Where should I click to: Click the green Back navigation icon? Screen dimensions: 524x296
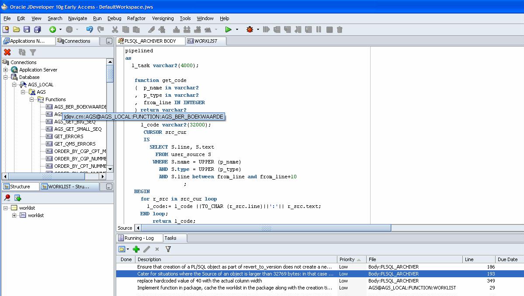52,30
